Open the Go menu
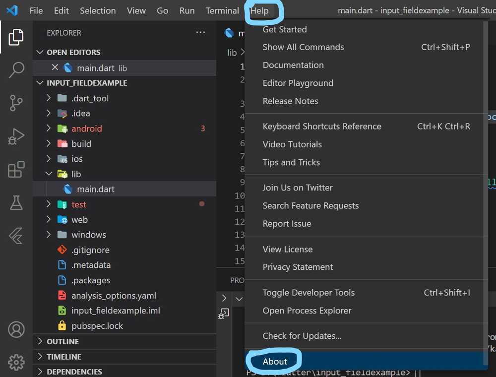This screenshot has width=496, height=377. 163,11
